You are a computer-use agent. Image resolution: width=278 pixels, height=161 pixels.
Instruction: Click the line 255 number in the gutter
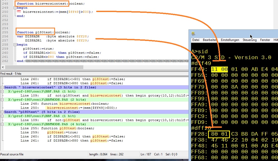(x=5, y=33)
